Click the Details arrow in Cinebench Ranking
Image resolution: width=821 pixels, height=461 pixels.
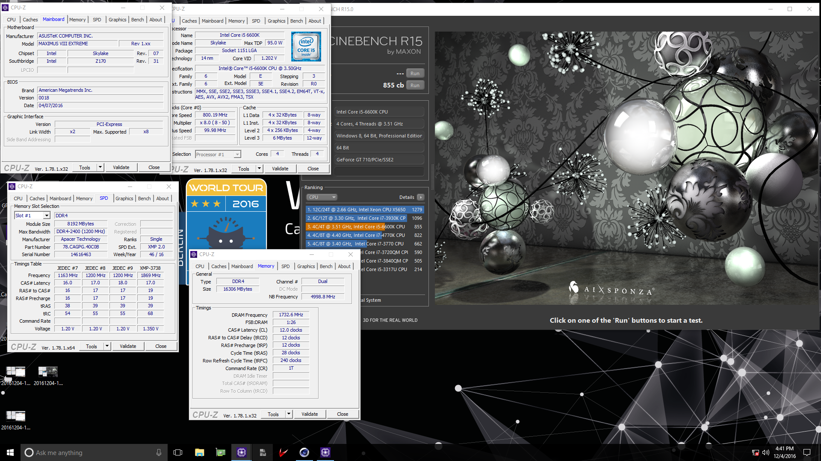[x=421, y=197]
